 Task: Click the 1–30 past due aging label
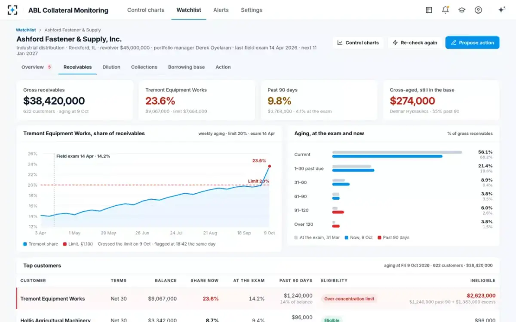point(309,169)
